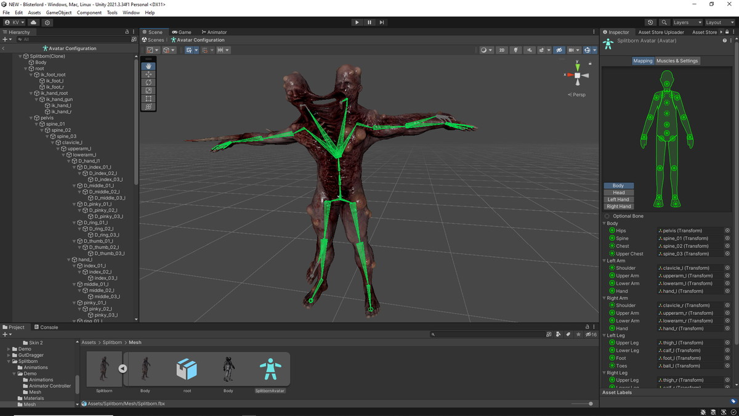739x416 pixels.
Task: Toggle scene lighting with lightbulb icon
Action: click(516, 50)
